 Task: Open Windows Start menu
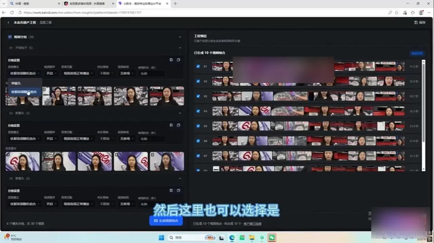pos(161,238)
